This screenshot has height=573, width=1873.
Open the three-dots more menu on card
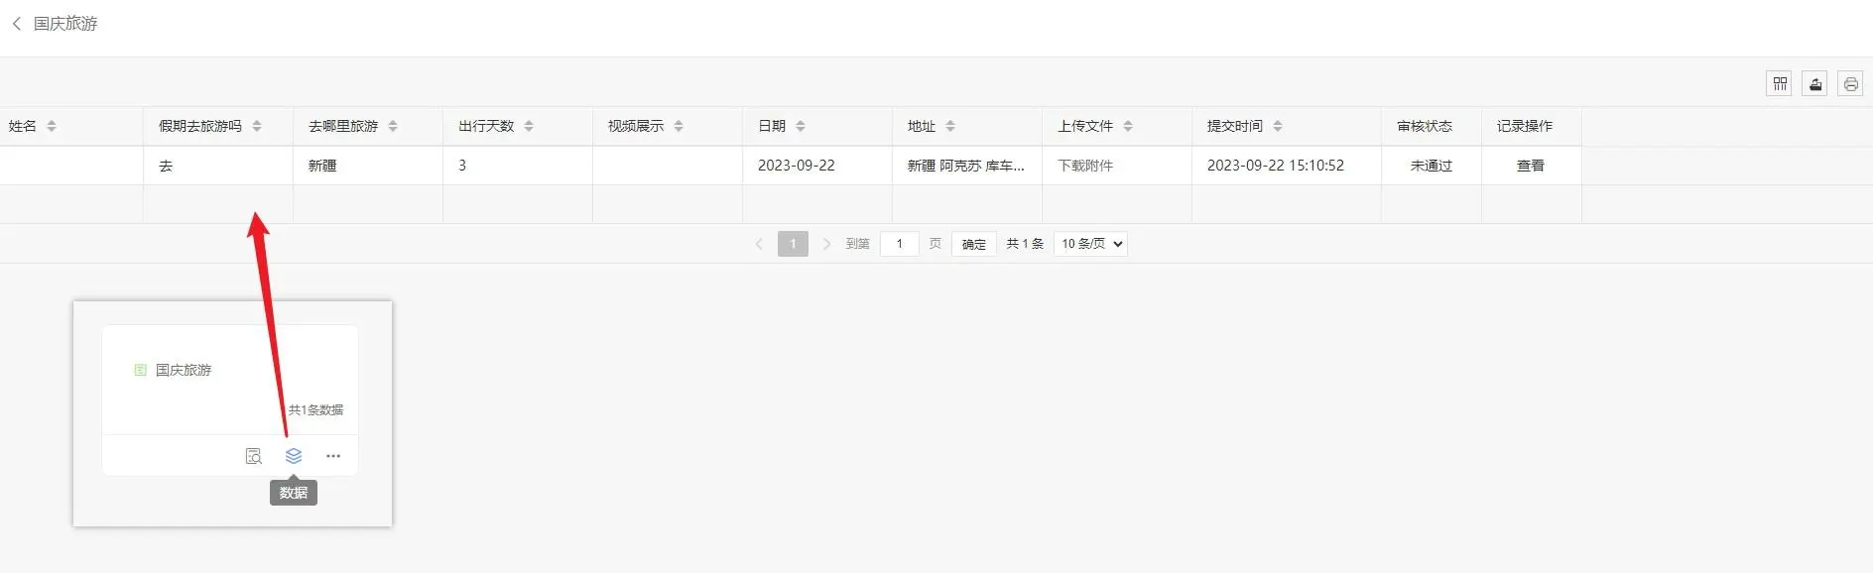(x=333, y=456)
